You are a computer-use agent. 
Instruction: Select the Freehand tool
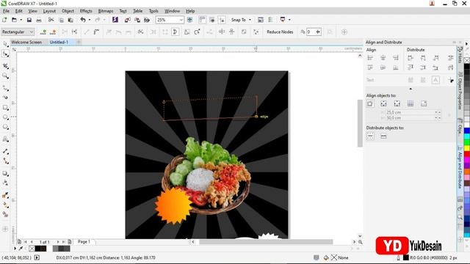coord(5,88)
